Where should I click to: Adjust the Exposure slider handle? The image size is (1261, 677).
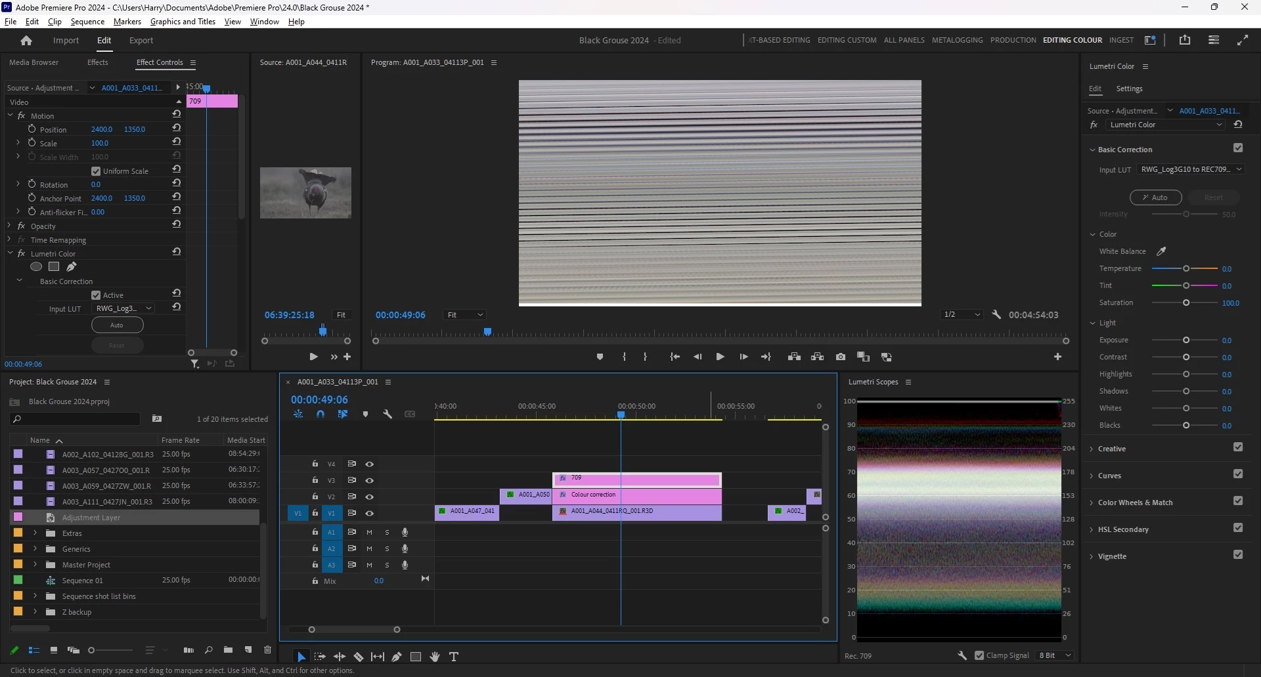click(x=1186, y=340)
